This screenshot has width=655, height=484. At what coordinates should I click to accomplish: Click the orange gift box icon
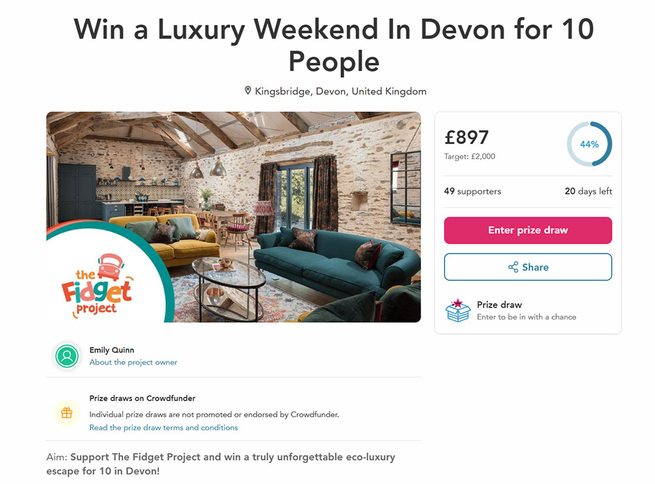[x=67, y=413]
